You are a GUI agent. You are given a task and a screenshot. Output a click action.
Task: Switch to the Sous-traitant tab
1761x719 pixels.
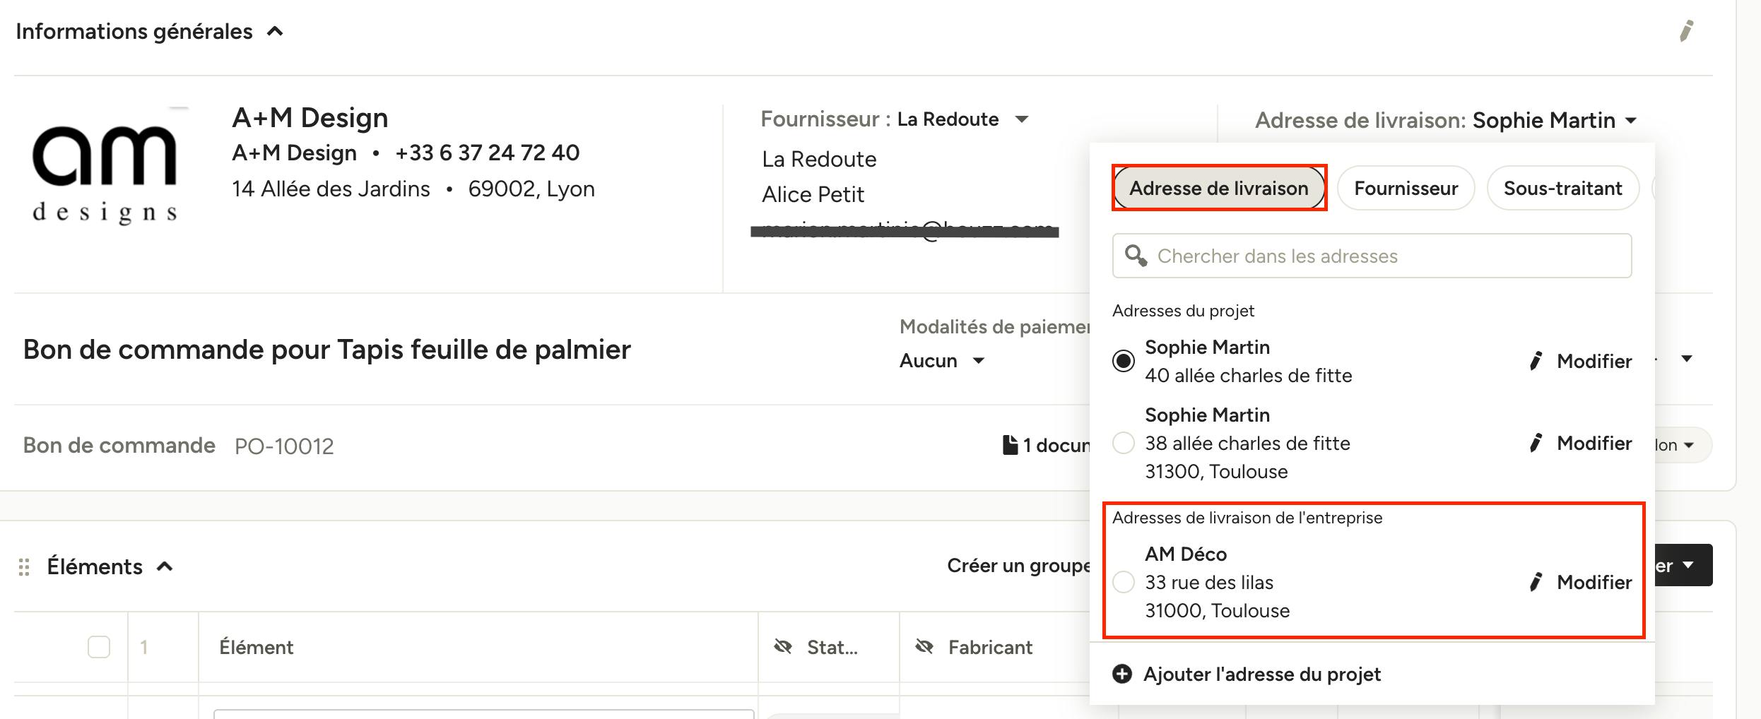coord(1562,188)
